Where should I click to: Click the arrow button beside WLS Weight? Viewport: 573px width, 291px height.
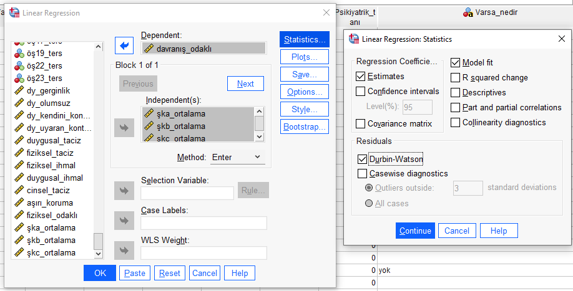(124, 250)
